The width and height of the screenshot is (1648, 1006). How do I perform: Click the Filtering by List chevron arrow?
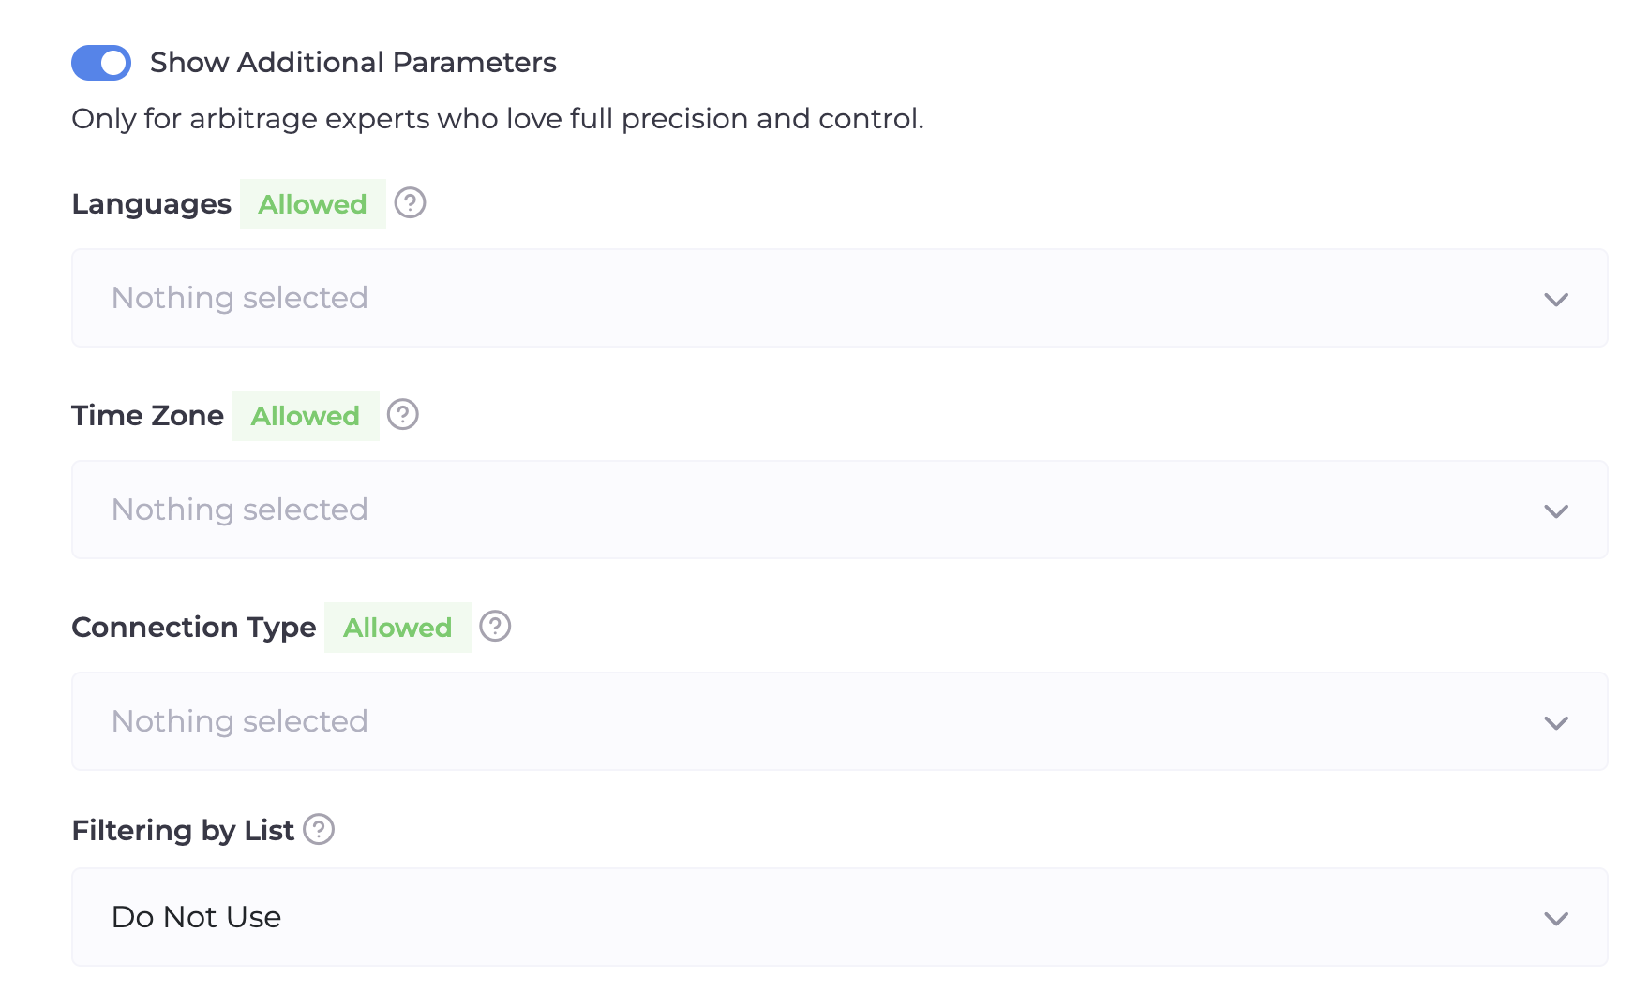click(x=1556, y=919)
